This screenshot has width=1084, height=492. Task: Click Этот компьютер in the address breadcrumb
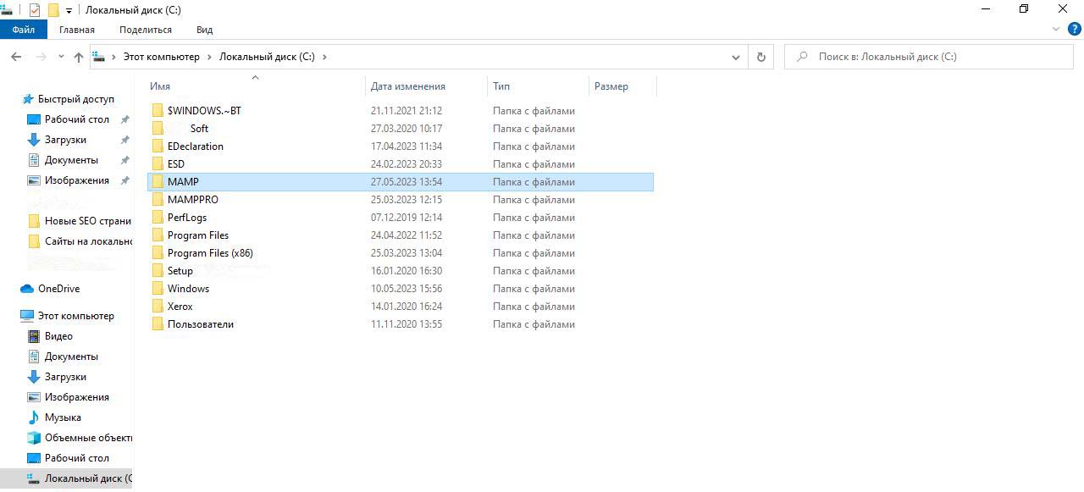(x=161, y=57)
